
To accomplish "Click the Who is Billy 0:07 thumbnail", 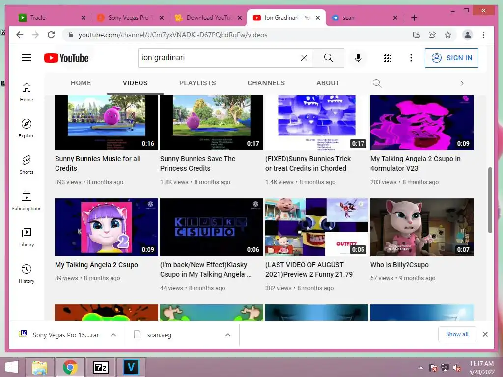I will click(x=422, y=227).
